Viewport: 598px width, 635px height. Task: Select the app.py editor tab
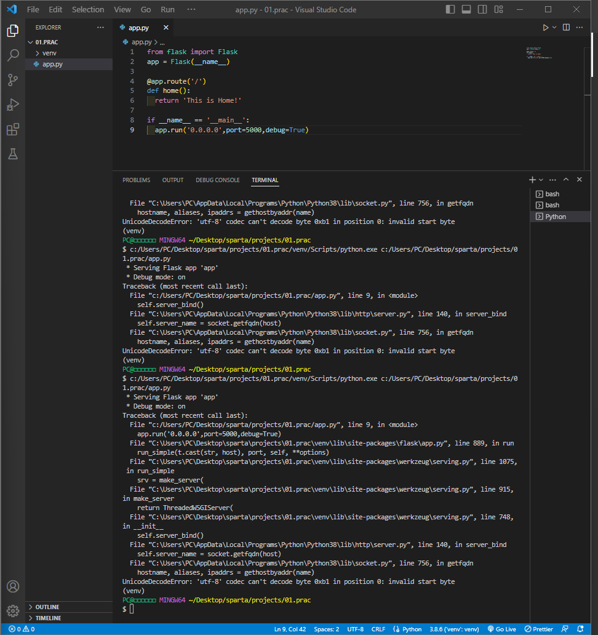point(144,28)
